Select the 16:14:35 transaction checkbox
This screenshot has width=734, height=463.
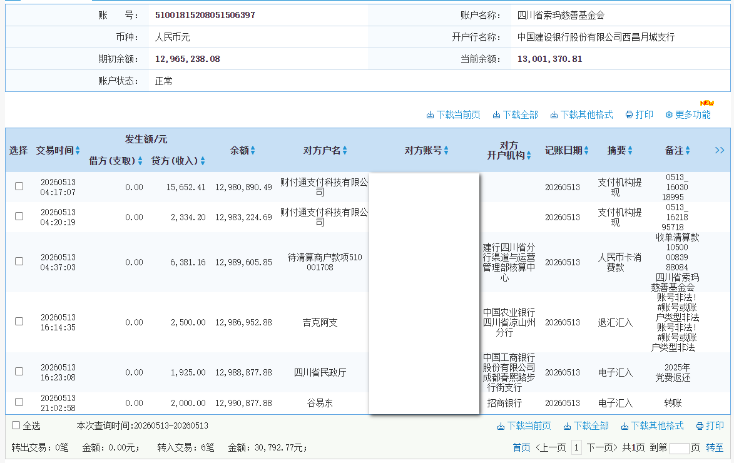point(19,322)
